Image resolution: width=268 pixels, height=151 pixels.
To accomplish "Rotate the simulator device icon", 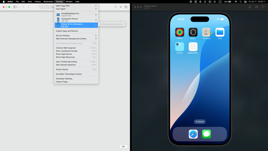I will pos(263,7).
